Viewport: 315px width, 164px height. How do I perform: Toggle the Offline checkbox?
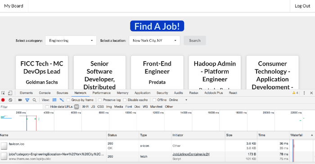coord(154,100)
